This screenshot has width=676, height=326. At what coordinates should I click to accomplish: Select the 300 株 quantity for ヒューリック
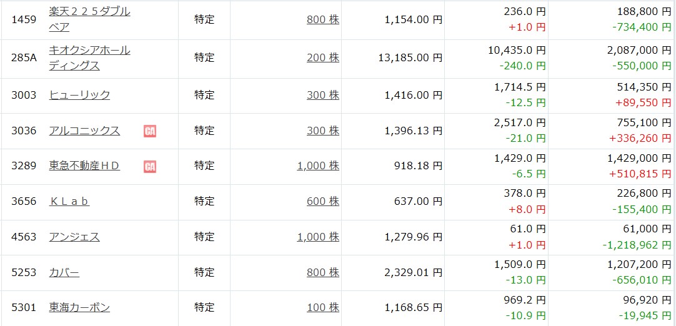click(322, 95)
